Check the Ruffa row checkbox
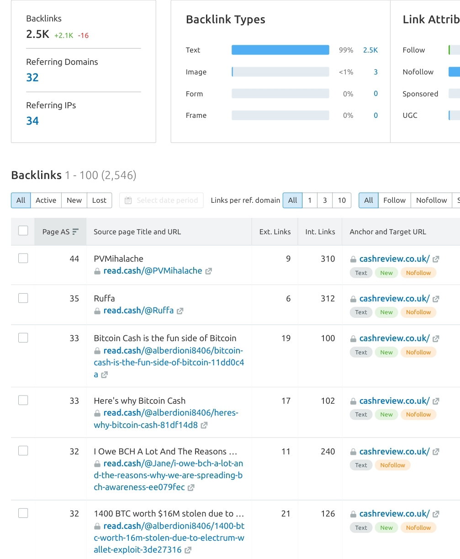Image resolution: width=460 pixels, height=559 pixels. click(23, 298)
